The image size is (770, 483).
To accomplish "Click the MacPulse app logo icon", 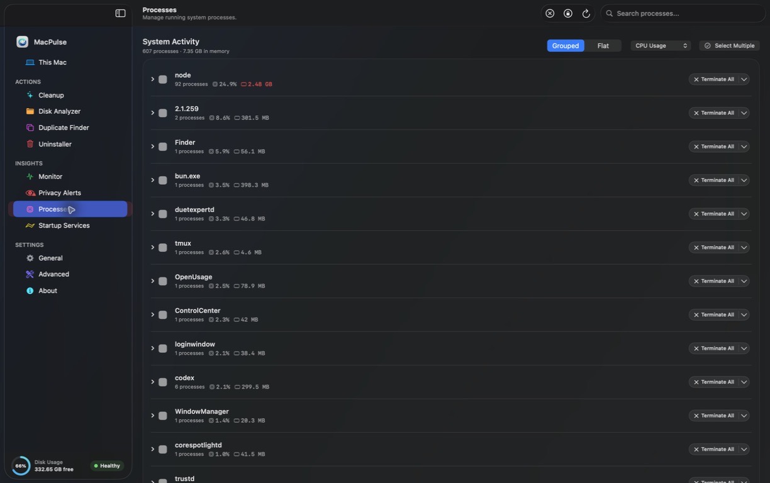I will point(23,42).
